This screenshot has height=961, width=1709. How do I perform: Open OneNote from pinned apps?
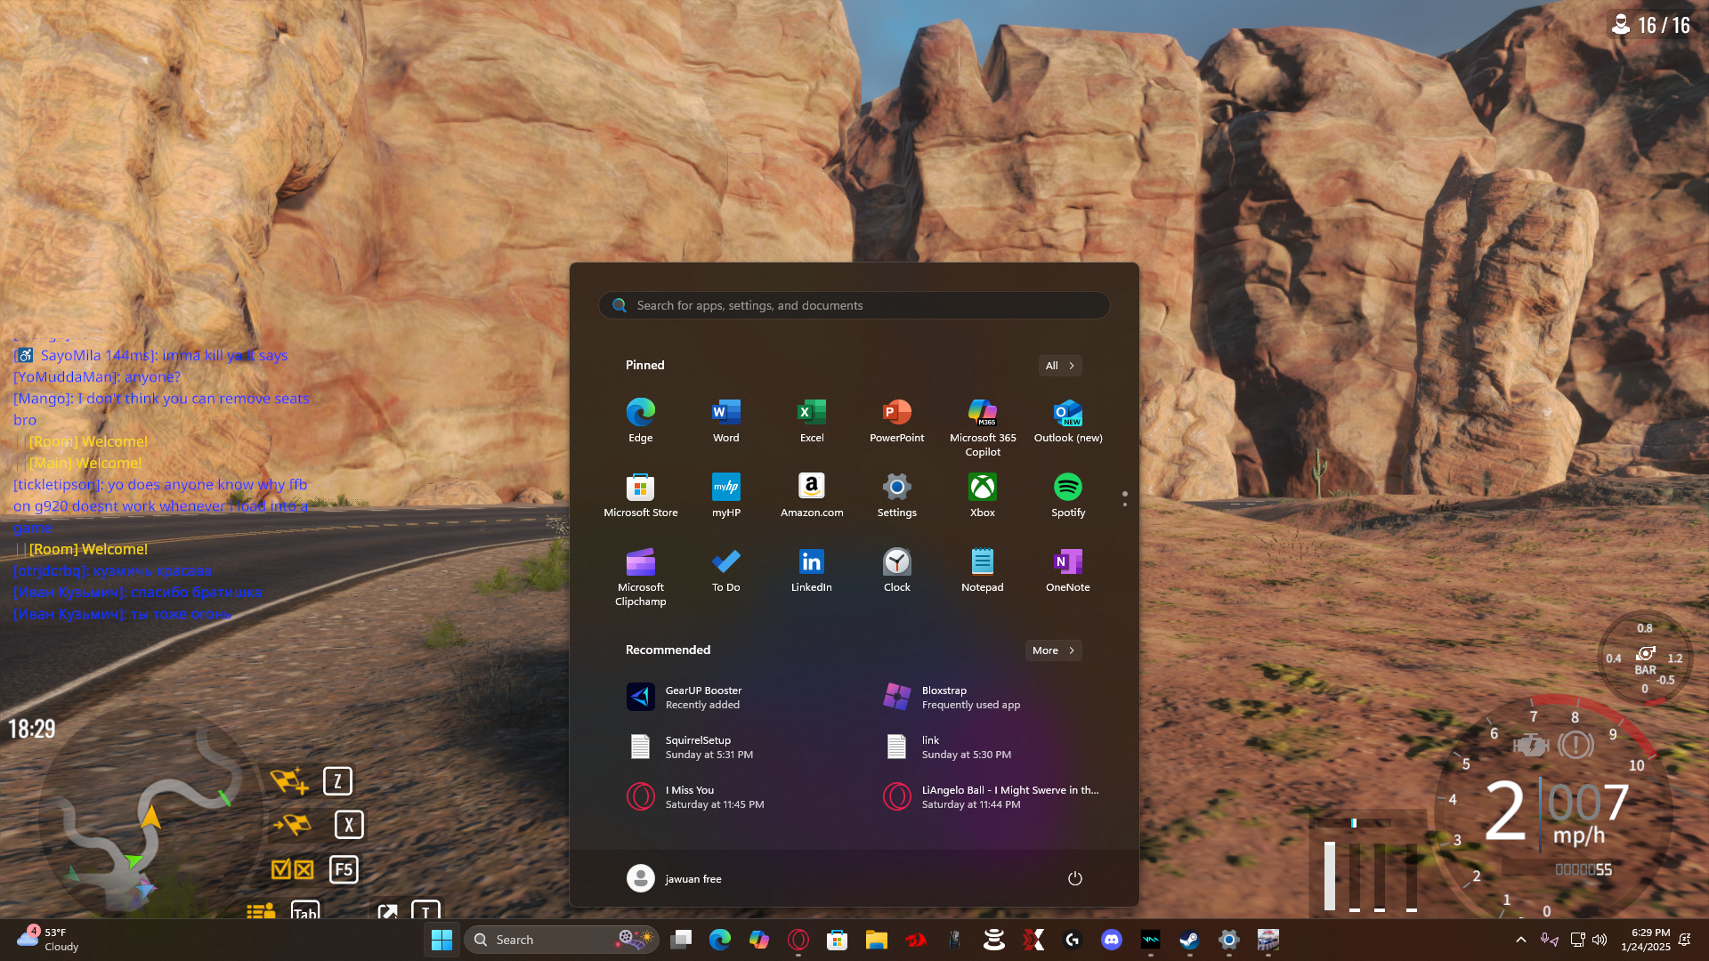(1067, 569)
